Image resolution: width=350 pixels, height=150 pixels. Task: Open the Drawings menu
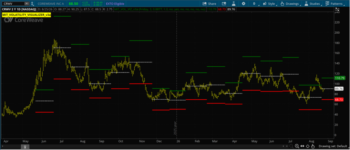[x=291, y=3]
